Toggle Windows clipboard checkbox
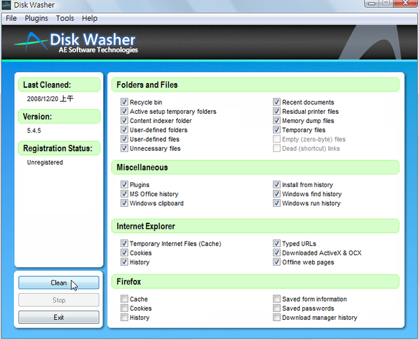Image resolution: width=419 pixels, height=340 pixels. point(124,203)
